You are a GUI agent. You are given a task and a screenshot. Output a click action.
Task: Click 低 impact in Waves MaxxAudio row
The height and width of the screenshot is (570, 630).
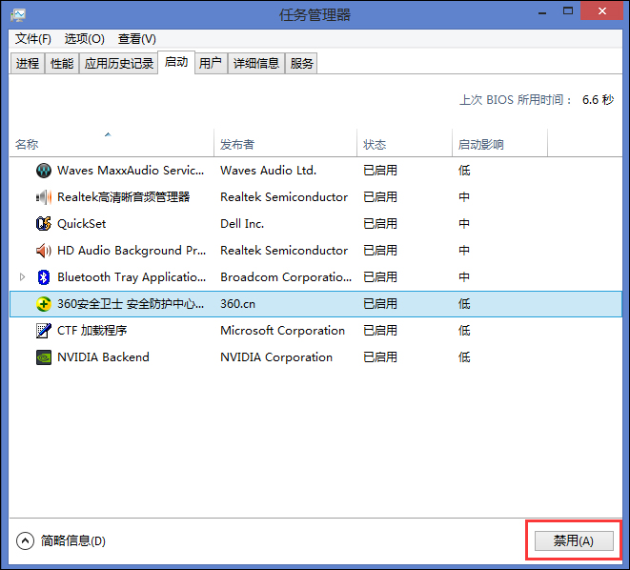coord(464,171)
